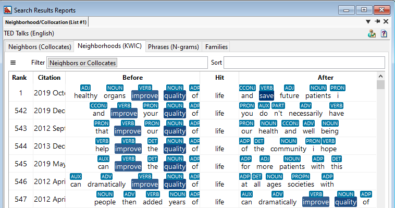Click 'dramatically' before the hit in row 546
Viewport: 395px width, 208px height.
(x=106, y=185)
